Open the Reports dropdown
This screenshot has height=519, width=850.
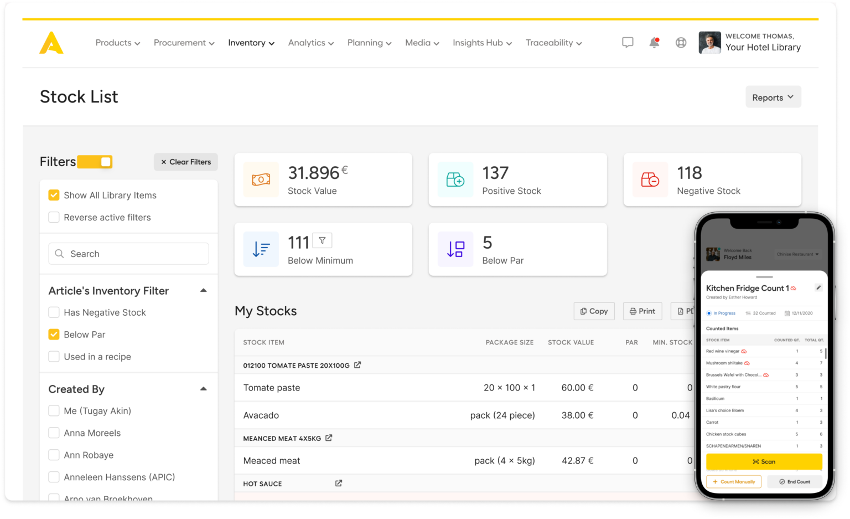click(x=773, y=97)
